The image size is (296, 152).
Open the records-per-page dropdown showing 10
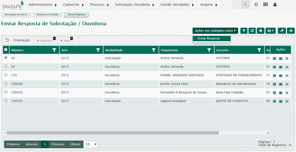(x=91, y=144)
